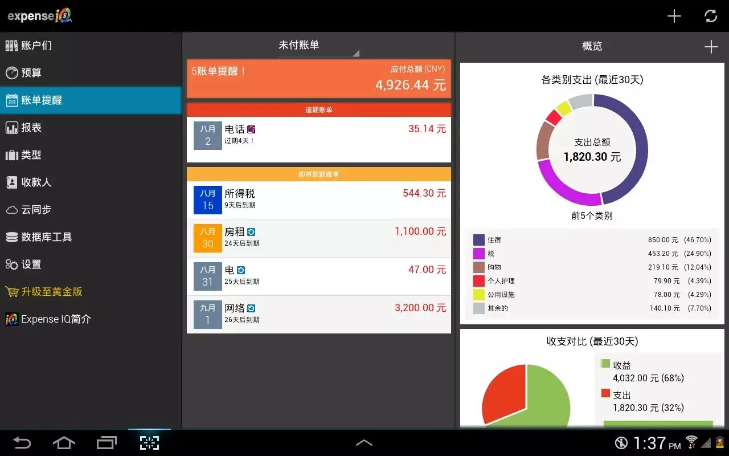Tap the 收益 green legend swatch
729x456 pixels.
click(605, 364)
